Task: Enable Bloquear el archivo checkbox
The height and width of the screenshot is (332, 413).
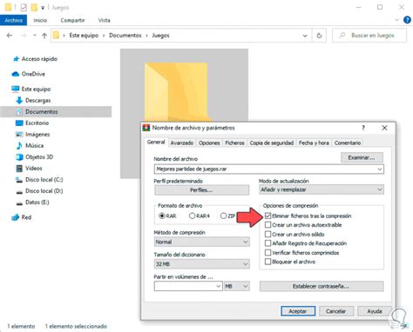Action: (x=267, y=262)
